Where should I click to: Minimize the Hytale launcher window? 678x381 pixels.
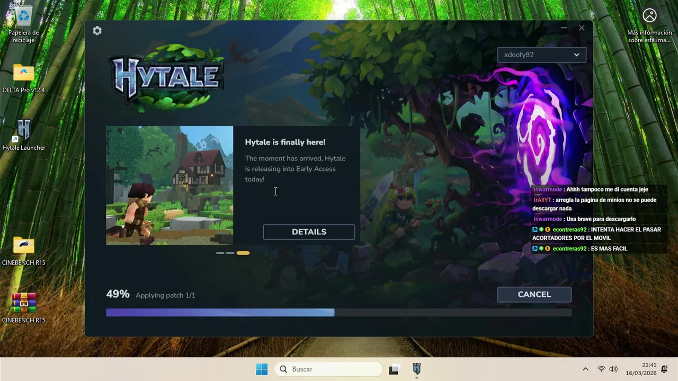tap(564, 28)
